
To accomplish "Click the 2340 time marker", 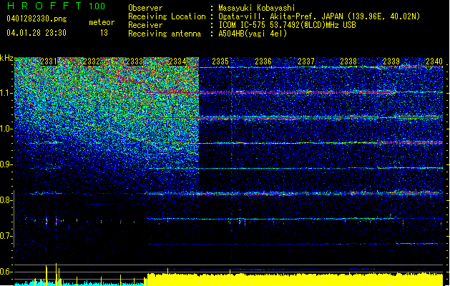I will [x=434, y=61].
